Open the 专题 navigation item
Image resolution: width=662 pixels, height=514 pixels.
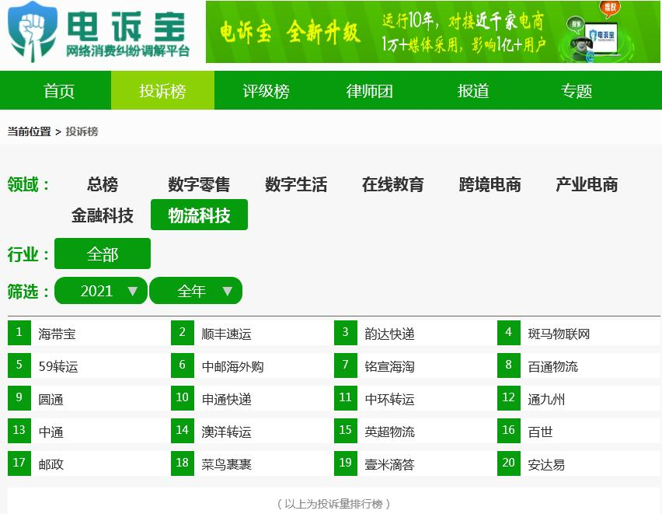click(577, 90)
